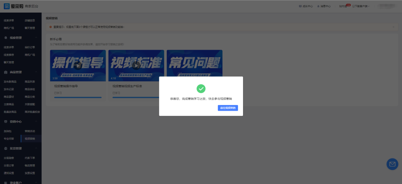Viewport: 402px width, 184px height.
Task: Click the 前往视频营销 button
Action: [228, 108]
